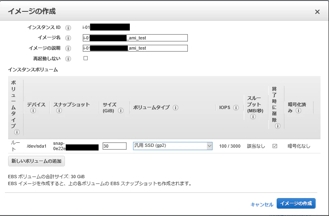This screenshot has width=329, height=216.
Task: Click the 100 / 3000 IOPS value
Action: tap(230, 146)
